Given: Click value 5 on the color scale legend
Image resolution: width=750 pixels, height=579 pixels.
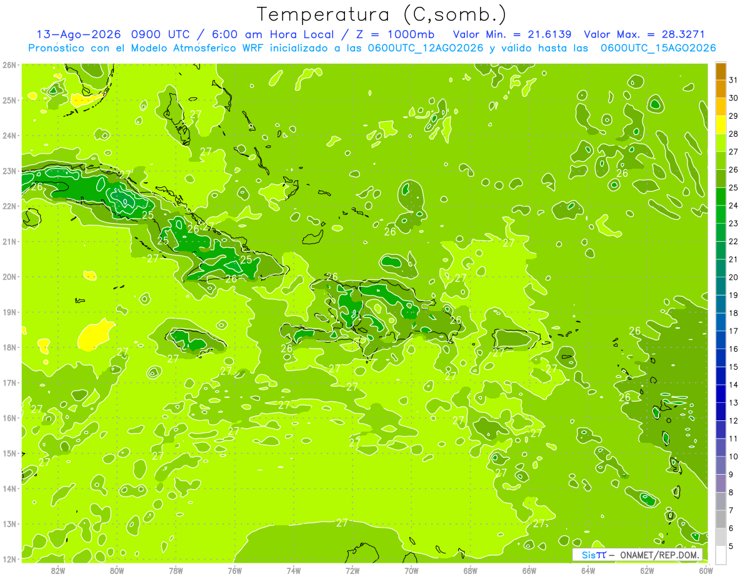Looking at the screenshot, I should point(731,547).
